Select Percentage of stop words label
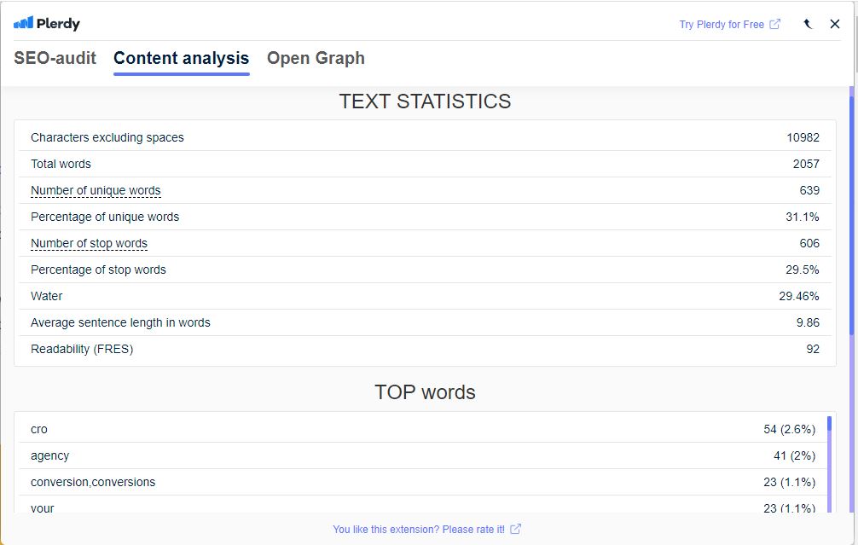Screen dimensions: 858x545 [98, 270]
